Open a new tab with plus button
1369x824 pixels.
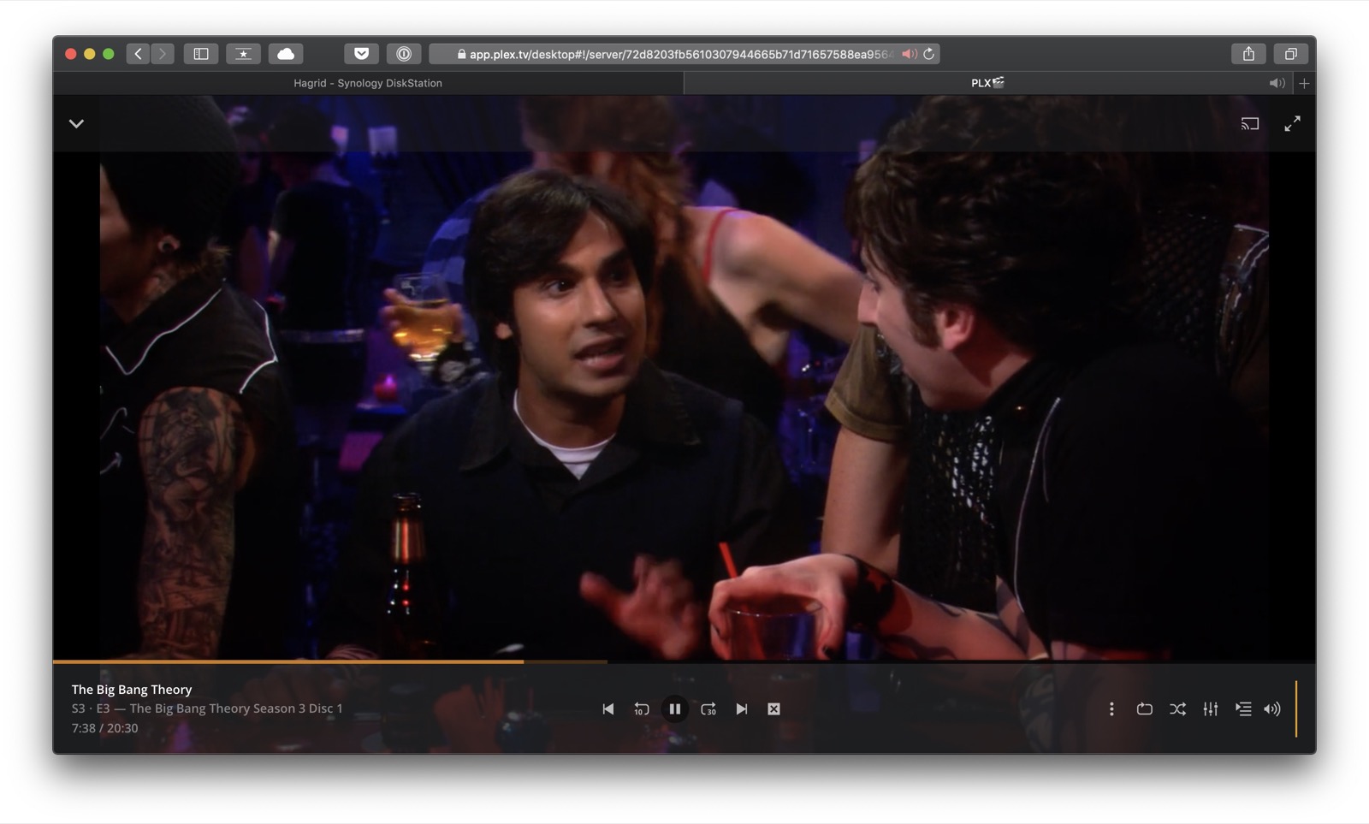coord(1304,83)
